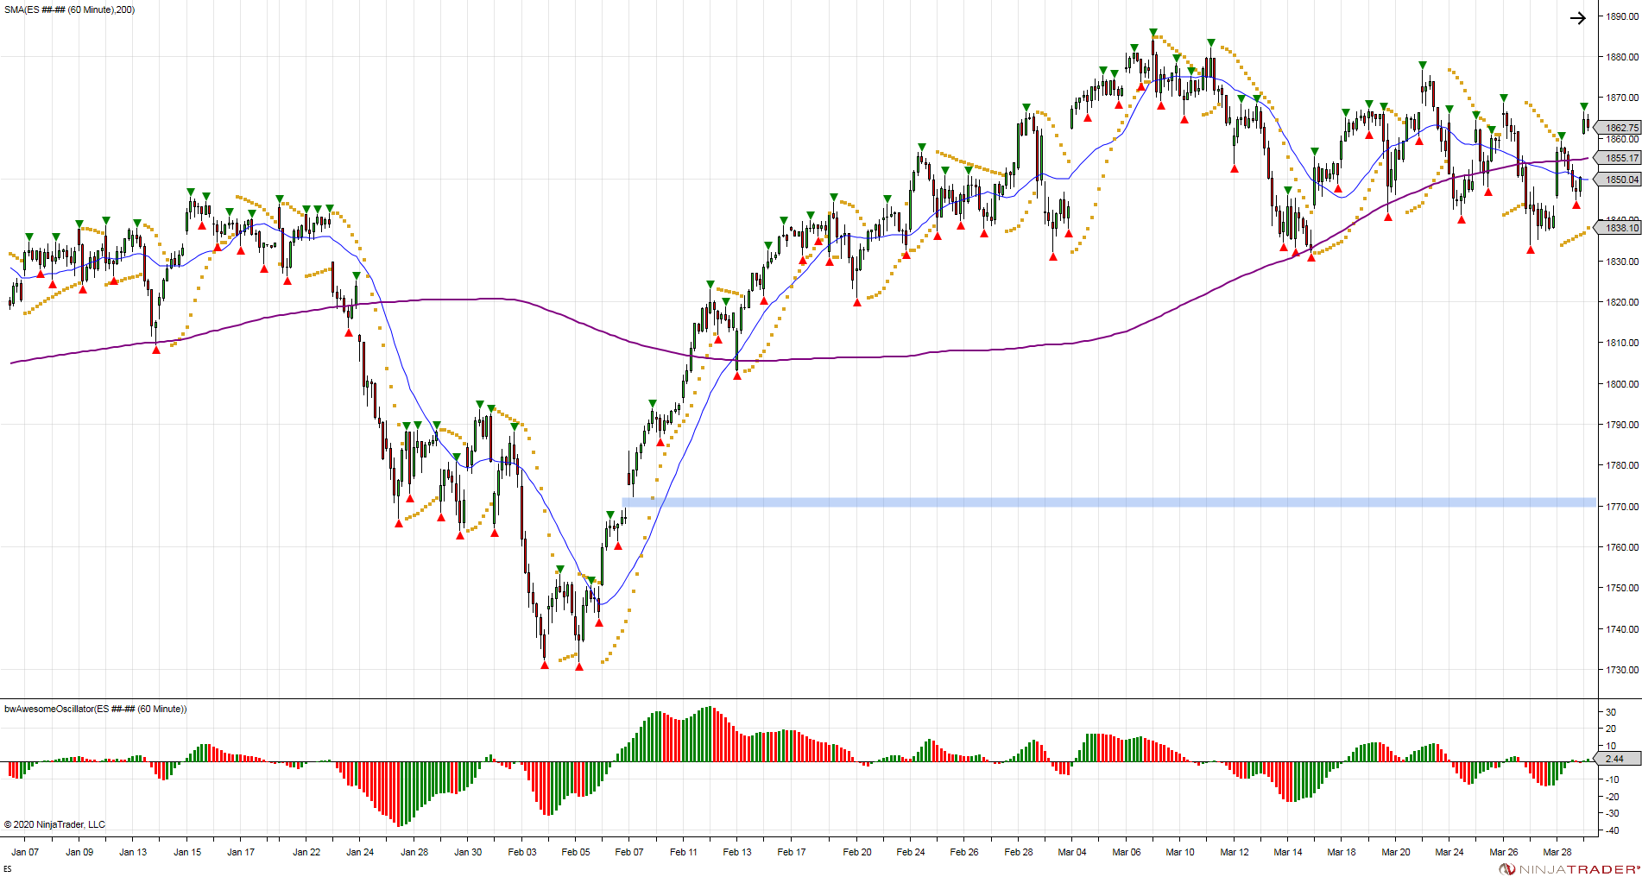Click the -40 label on oscillator axis
1642x877 pixels.
1611,830
